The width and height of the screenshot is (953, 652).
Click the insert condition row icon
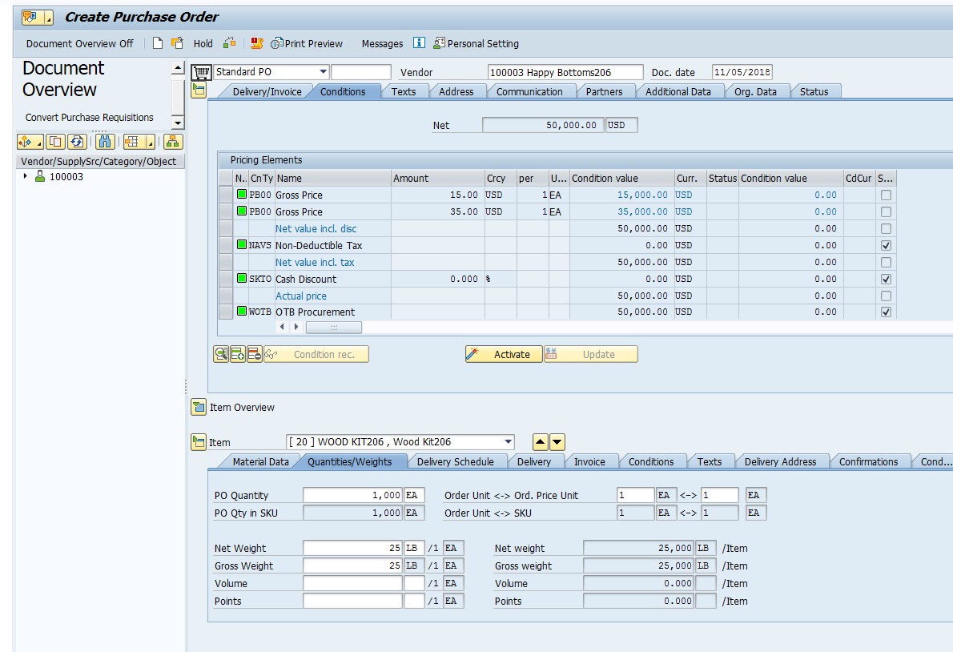[238, 354]
